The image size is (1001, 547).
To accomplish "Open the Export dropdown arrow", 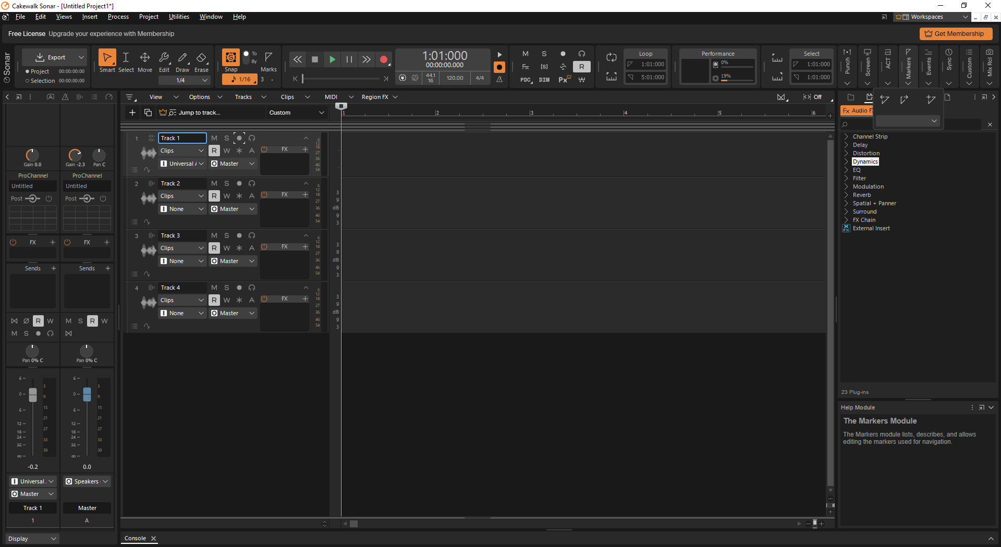I will 81,57.
